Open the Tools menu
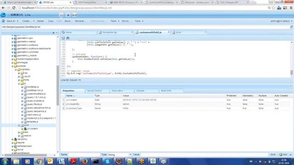294x165 pixels. pos(139,21)
